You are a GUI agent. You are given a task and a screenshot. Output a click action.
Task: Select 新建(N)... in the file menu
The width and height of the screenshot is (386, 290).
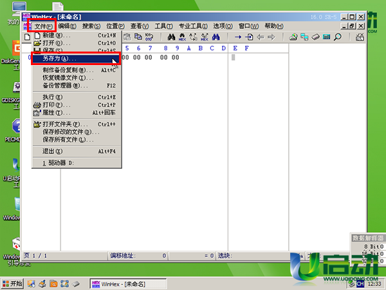pyautogui.click(x=77, y=35)
